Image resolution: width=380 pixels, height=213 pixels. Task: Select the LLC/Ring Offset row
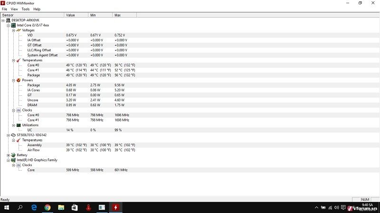pos(190,50)
